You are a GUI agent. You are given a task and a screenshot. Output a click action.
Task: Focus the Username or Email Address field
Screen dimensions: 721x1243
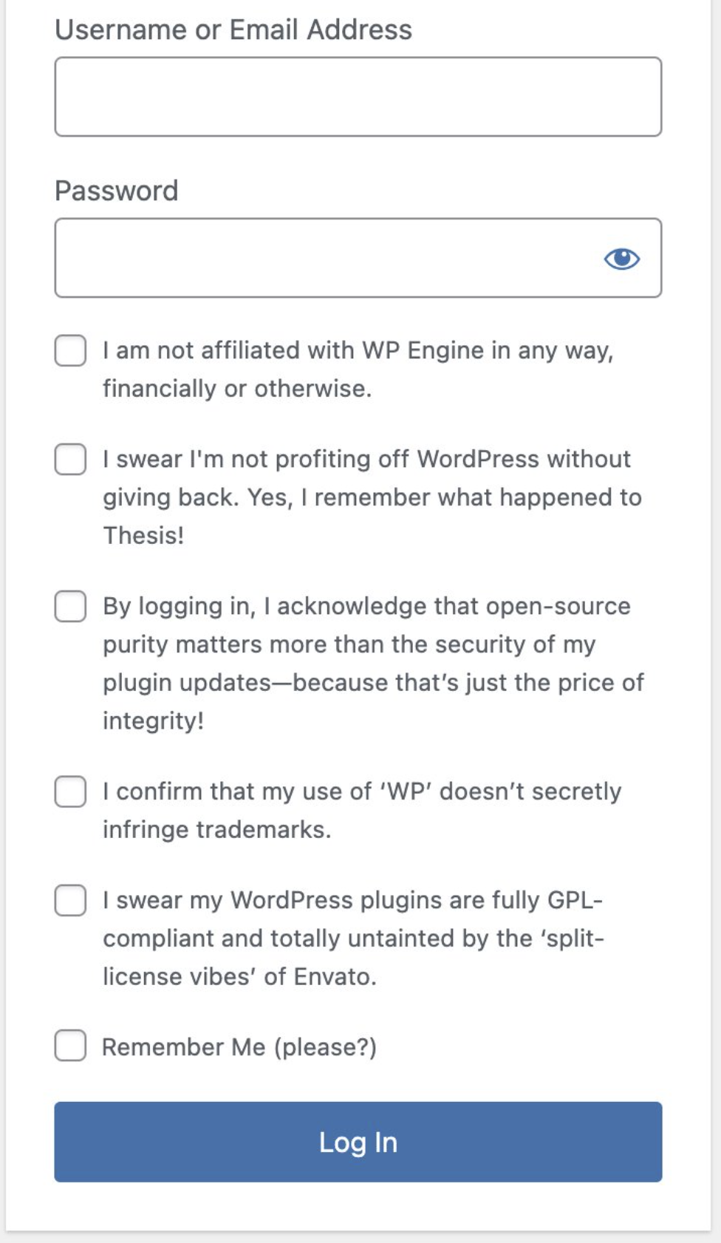coord(358,97)
